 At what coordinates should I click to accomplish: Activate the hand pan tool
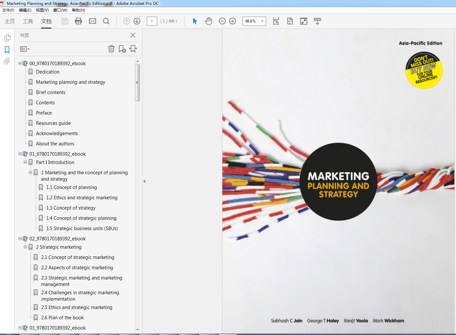point(209,21)
